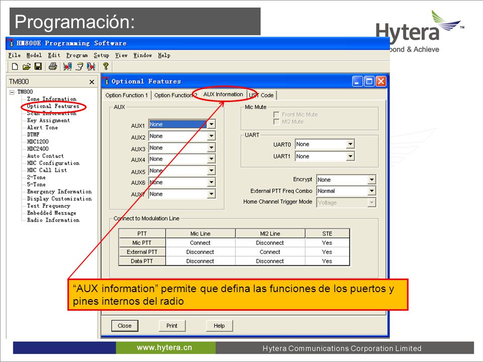Viewport: 483px width, 362px height.
Task: Open the AUX3 dropdown
Action: click(211, 148)
